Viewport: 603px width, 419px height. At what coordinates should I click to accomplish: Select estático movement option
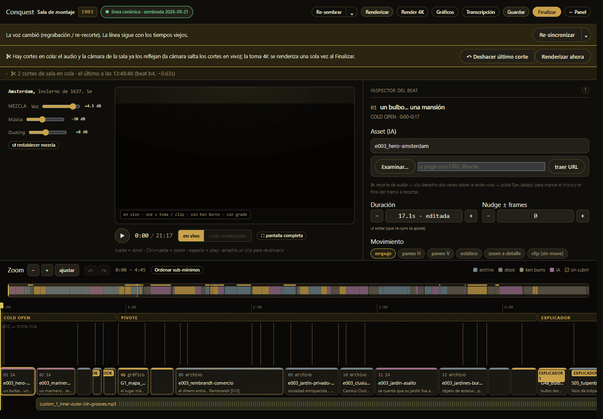click(469, 253)
